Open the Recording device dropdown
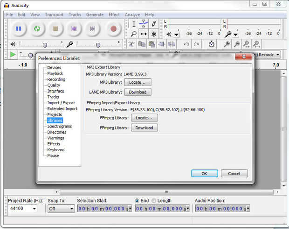Viewport: 289px width, 229px height. point(278,54)
